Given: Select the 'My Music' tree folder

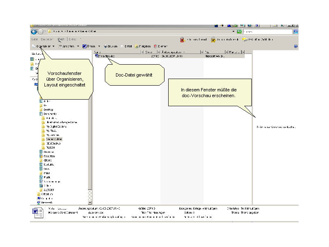Looking at the screenshot, I should pos(51,131).
